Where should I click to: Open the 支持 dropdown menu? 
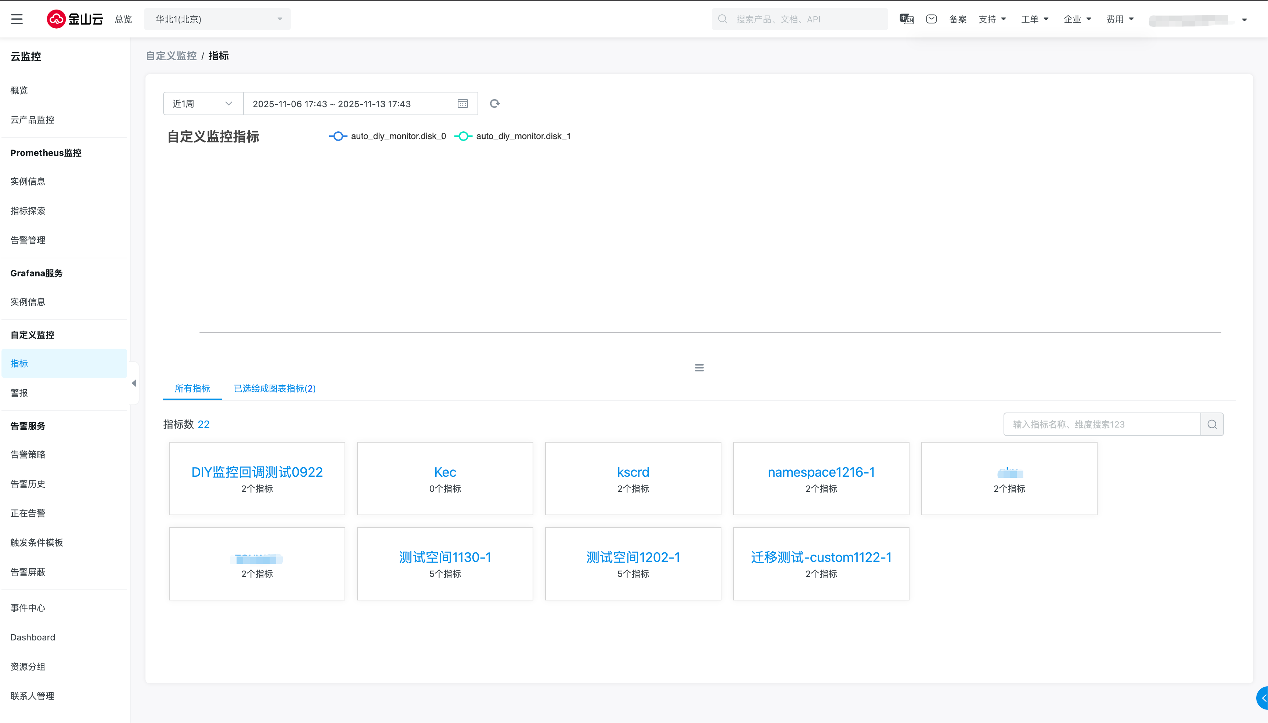pyautogui.click(x=992, y=19)
